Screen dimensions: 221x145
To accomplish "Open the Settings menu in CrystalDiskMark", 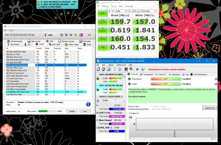I will pos(105,6).
